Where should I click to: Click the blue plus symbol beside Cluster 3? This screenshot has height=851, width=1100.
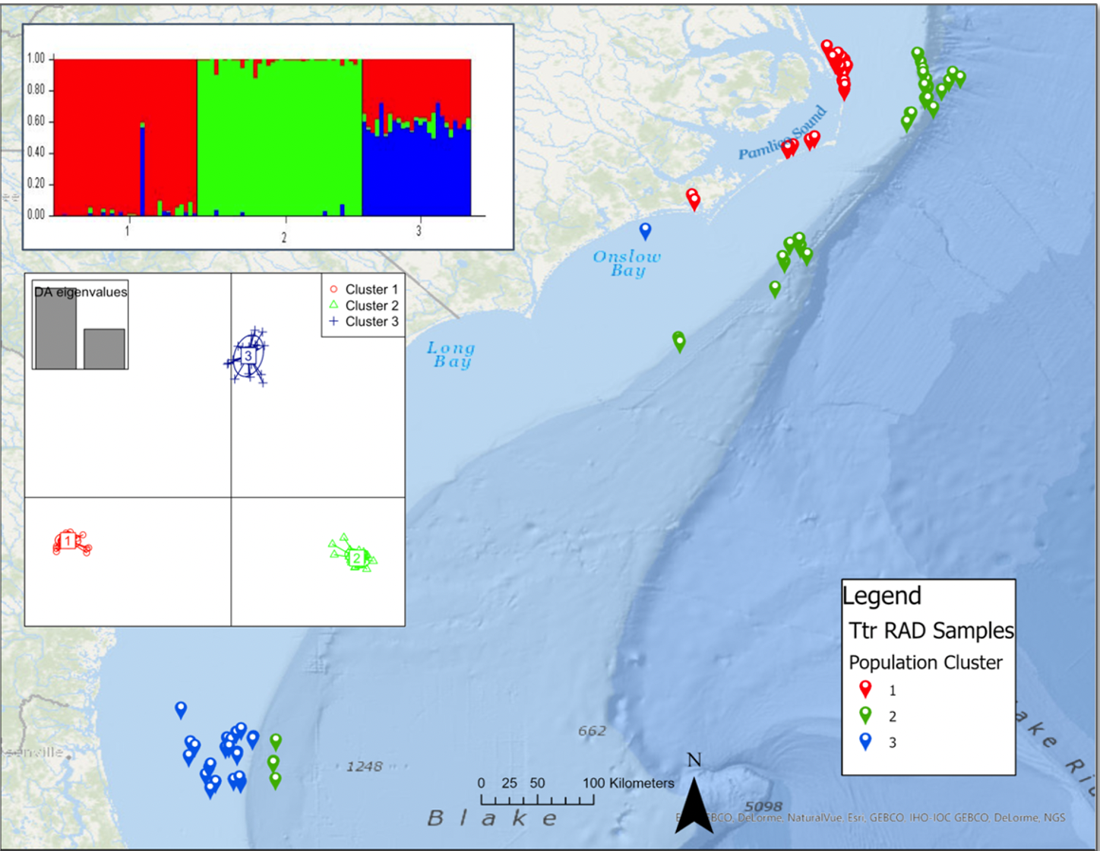[x=333, y=321]
